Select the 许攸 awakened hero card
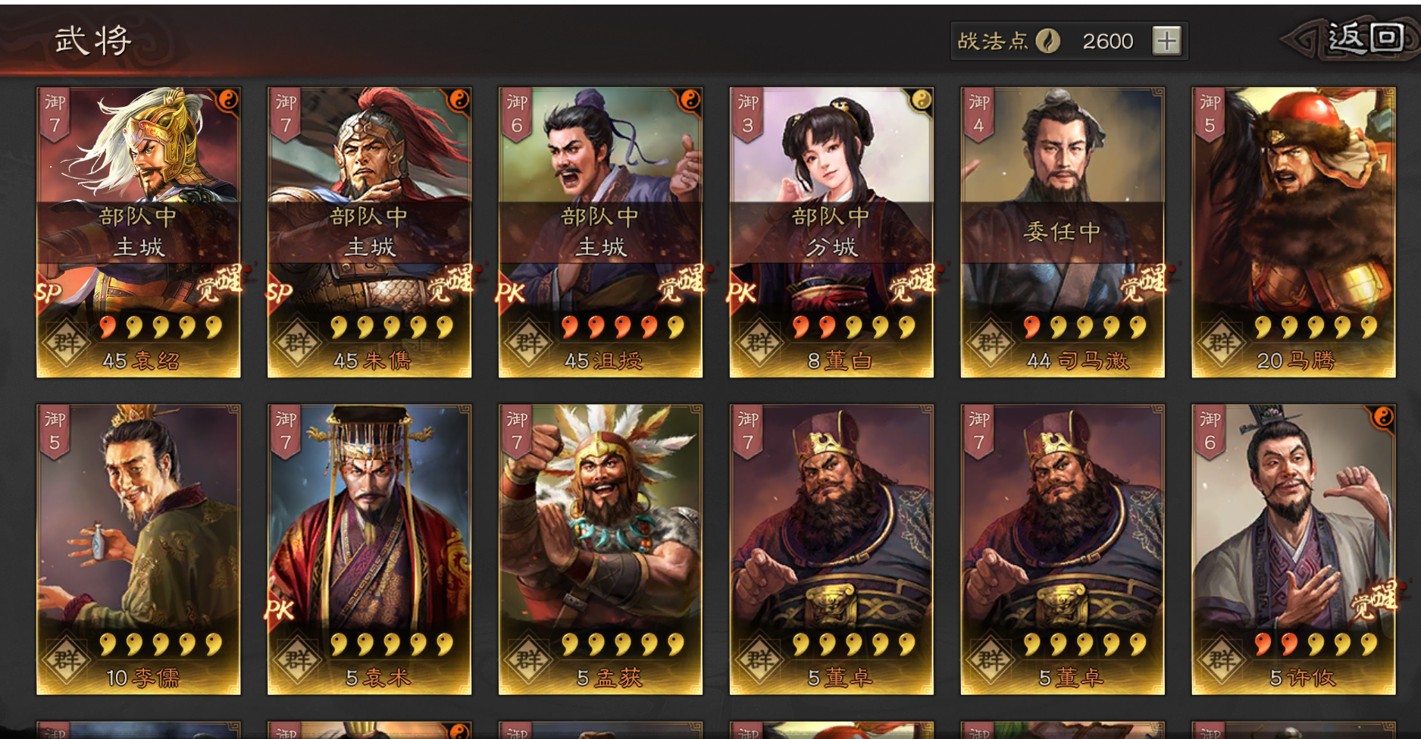This screenshot has width=1421, height=739. point(1294,550)
